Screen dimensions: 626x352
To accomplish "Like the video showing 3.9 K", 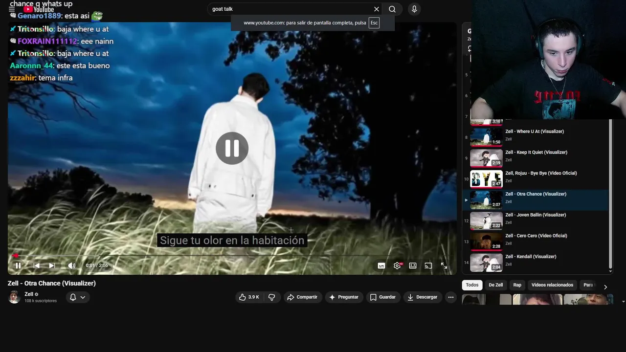I will tap(249, 297).
